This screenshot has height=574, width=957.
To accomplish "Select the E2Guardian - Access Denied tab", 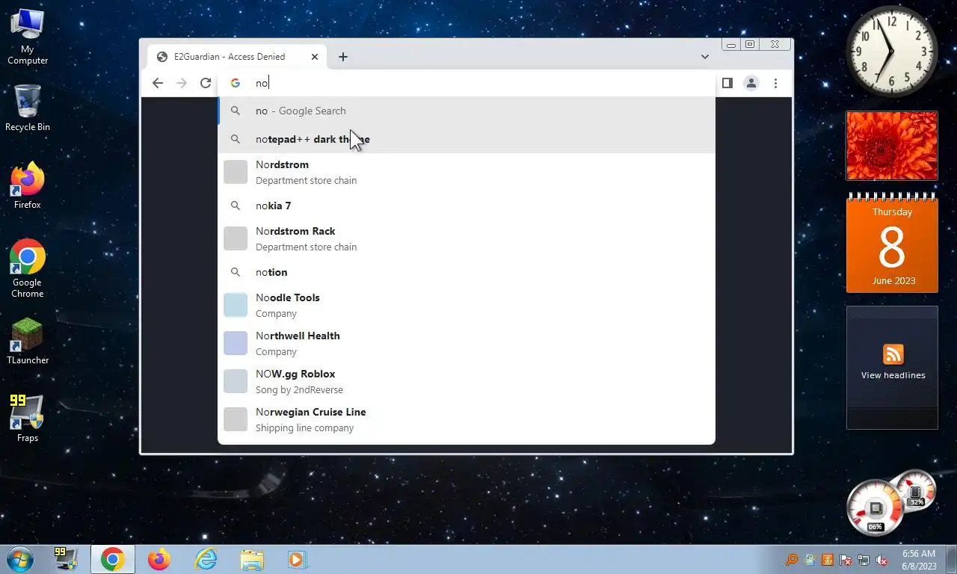I will pos(238,57).
